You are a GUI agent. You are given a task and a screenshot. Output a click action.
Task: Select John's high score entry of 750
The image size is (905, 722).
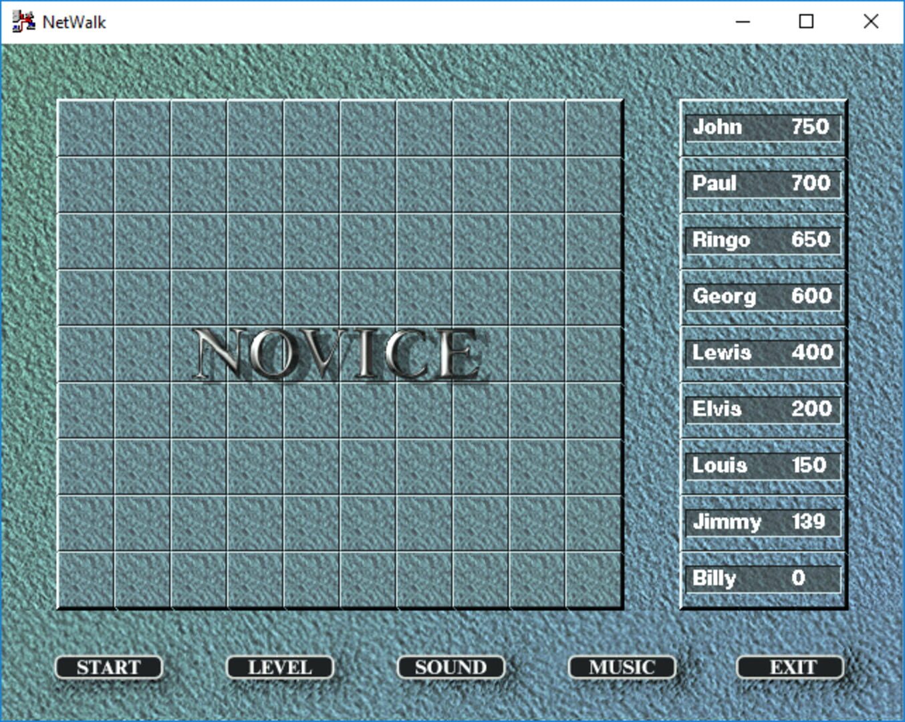[x=762, y=127]
